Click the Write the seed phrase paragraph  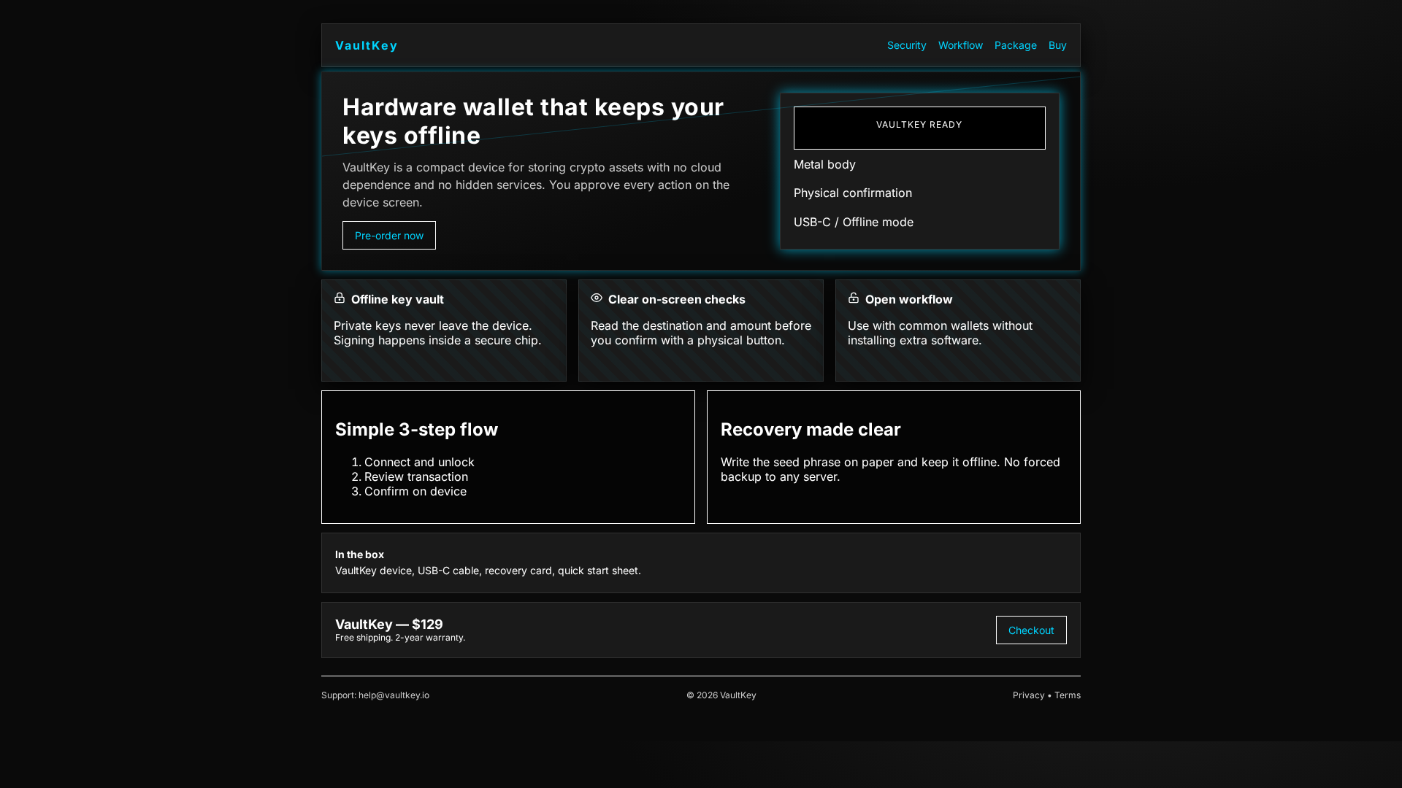coord(890,470)
